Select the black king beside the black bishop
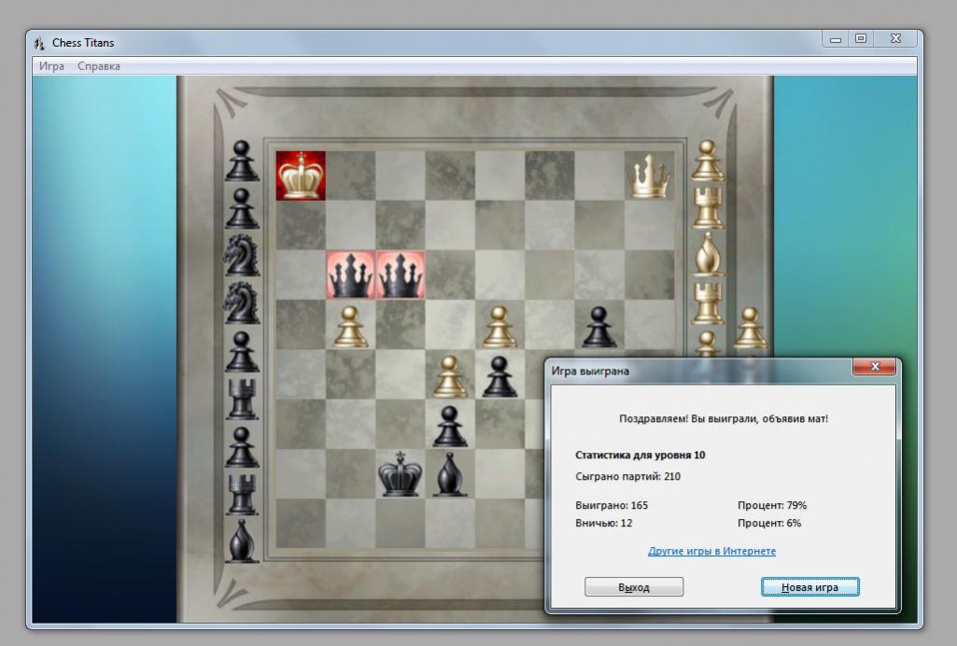957x646 pixels. pyautogui.click(x=401, y=474)
